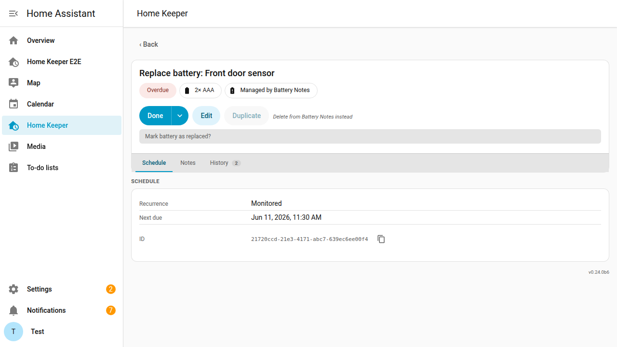Image resolution: width=617 pixels, height=347 pixels.
Task: Click the Notifications badge showing 7
Action: click(111, 310)
